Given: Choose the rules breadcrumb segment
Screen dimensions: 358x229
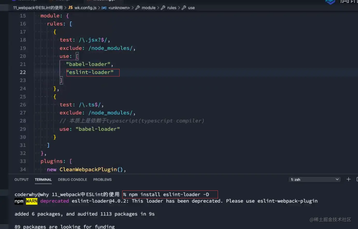Looking at the screenshot, I should pos(172,8).
